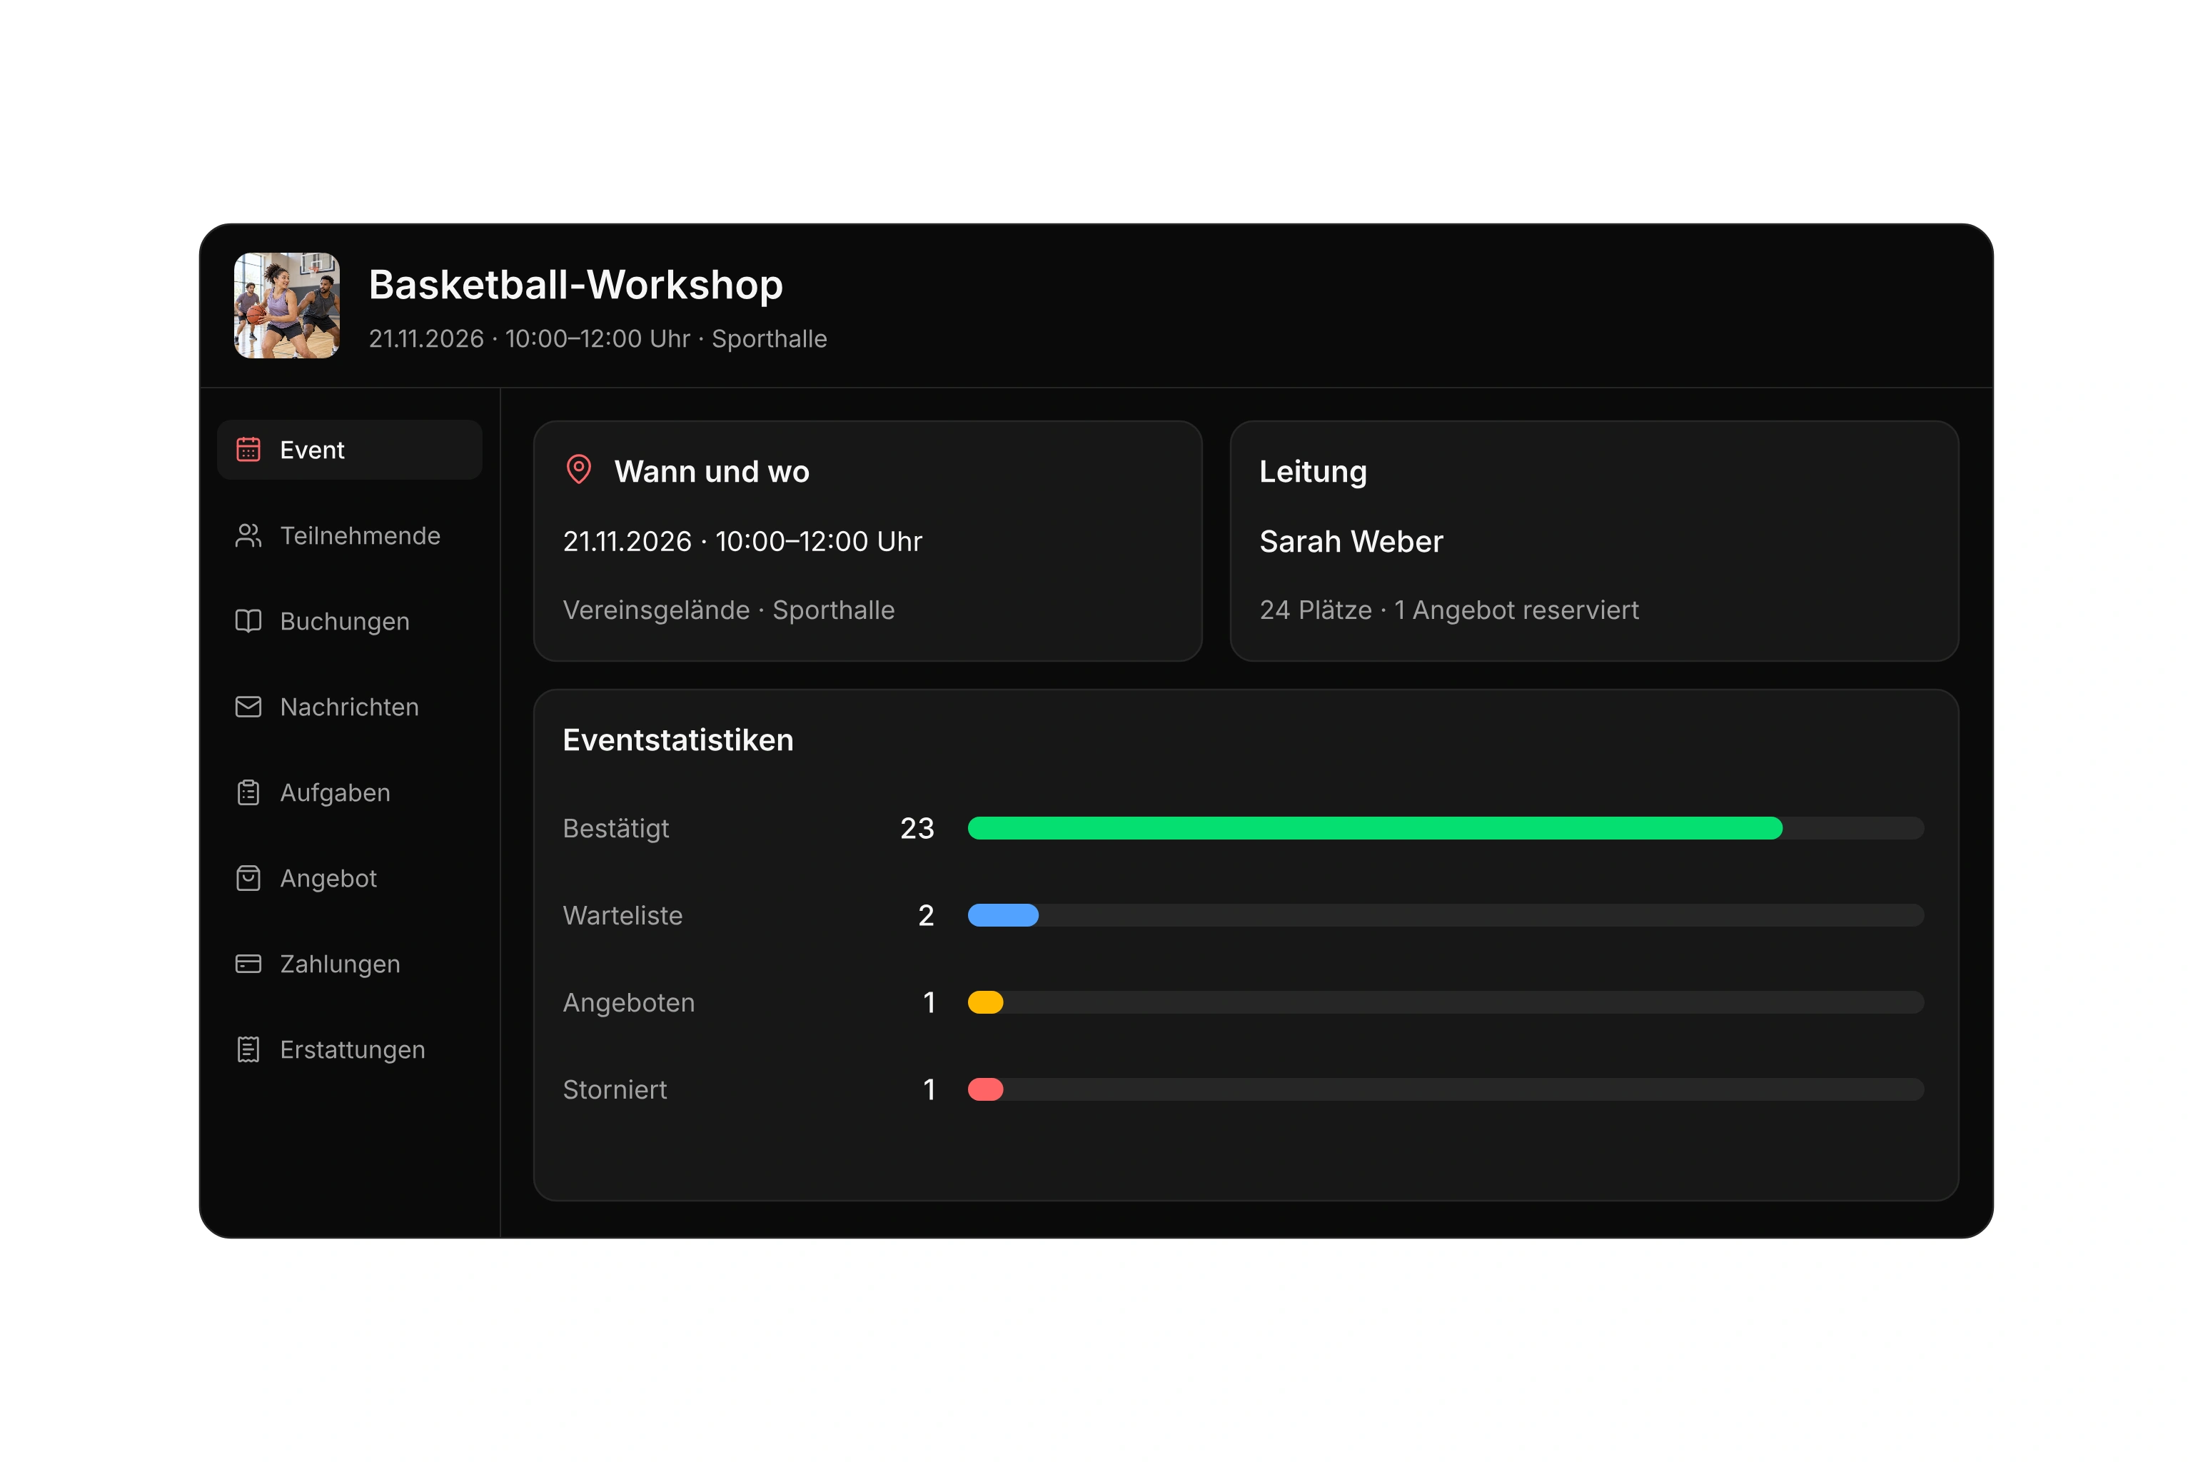Click the Eventstatistiken heading
This screenshot has height=1462, width=2193.
click(678, 740)
